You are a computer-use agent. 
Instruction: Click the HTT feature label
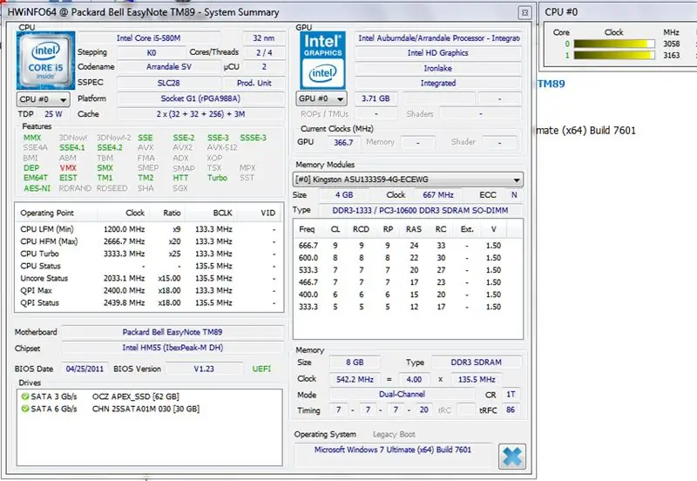[180, 178]
